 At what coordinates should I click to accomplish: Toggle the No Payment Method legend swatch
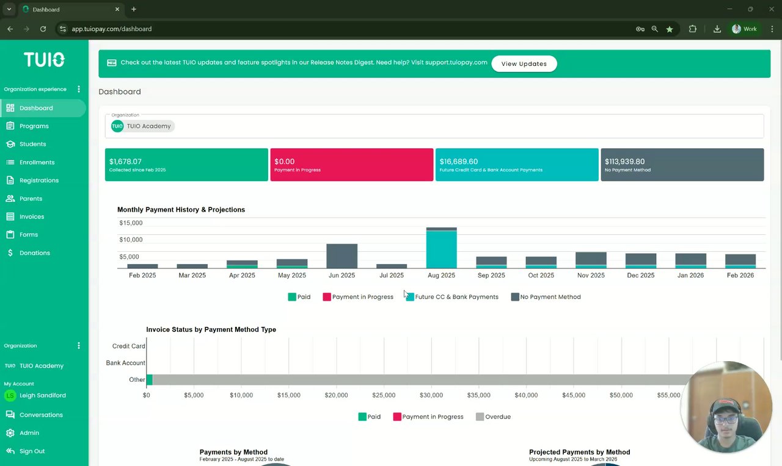(515, 297)
